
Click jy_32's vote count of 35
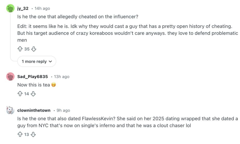pyautogui.click(x=27, y=49)
